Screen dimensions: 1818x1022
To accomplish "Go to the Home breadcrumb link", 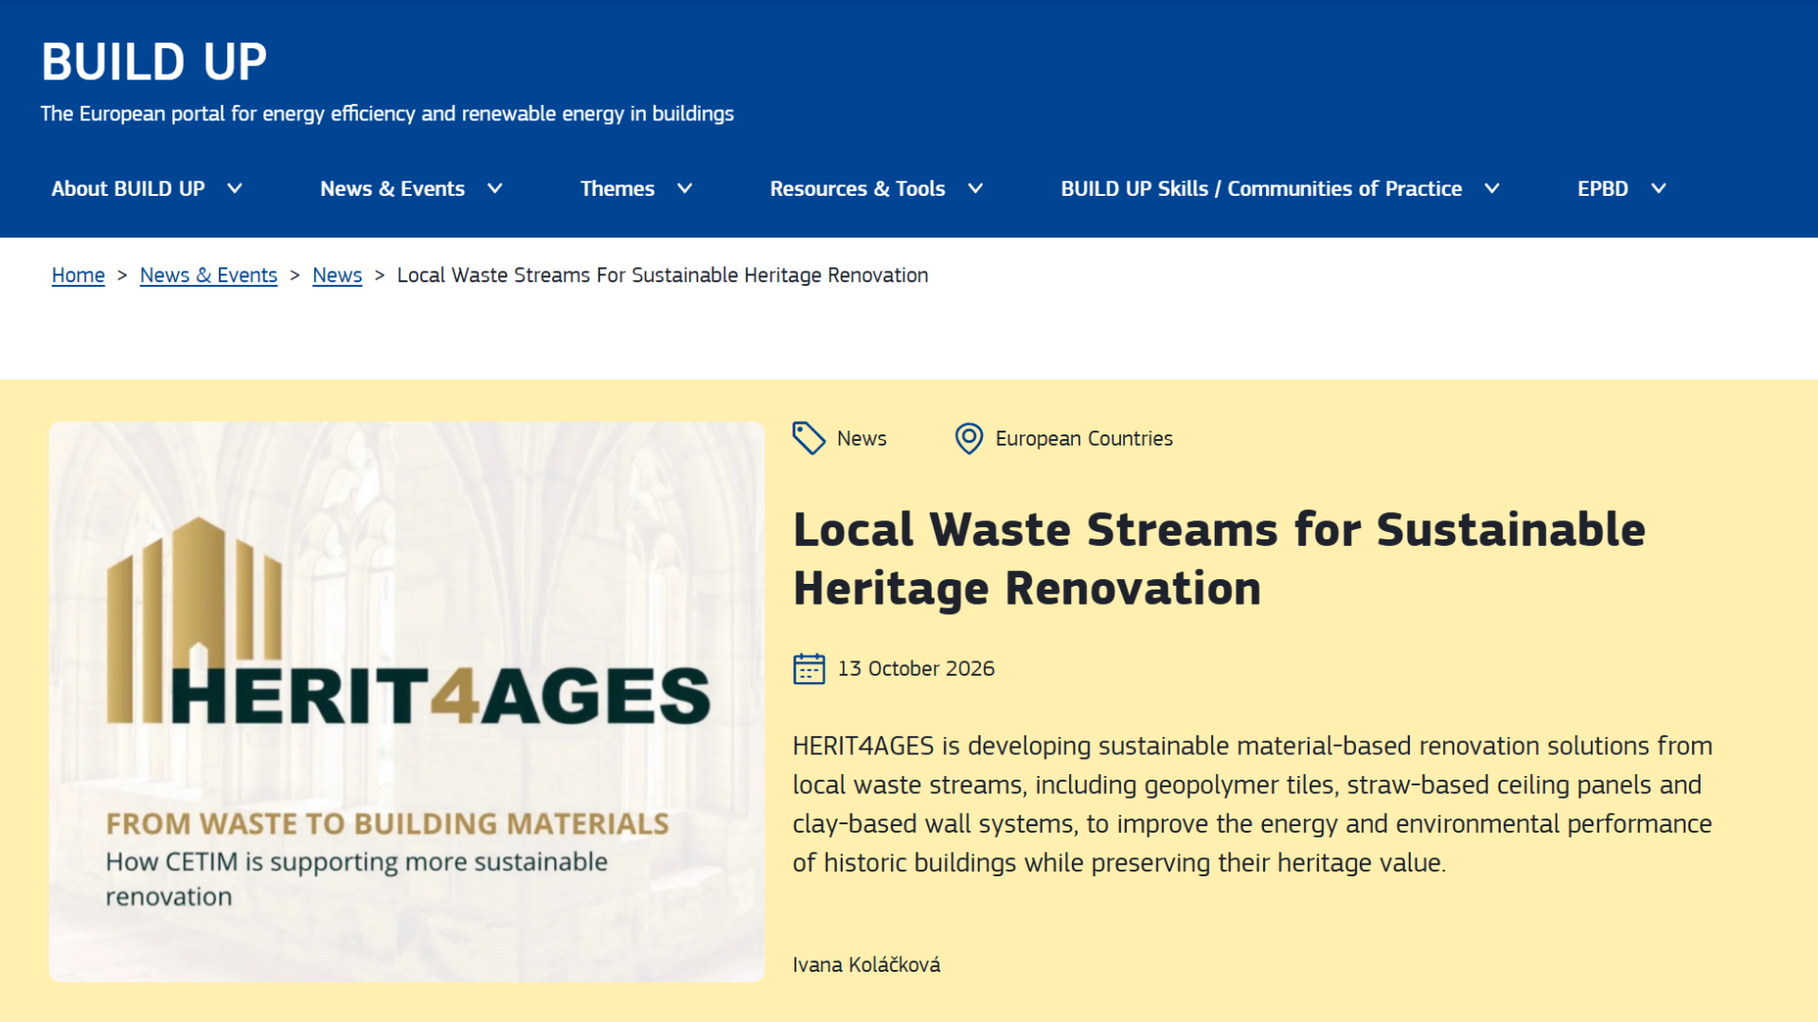I will [x=78, y=275].
